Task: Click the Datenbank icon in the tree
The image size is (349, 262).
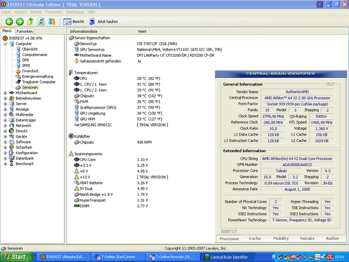Action: click(x=12, y=158)
